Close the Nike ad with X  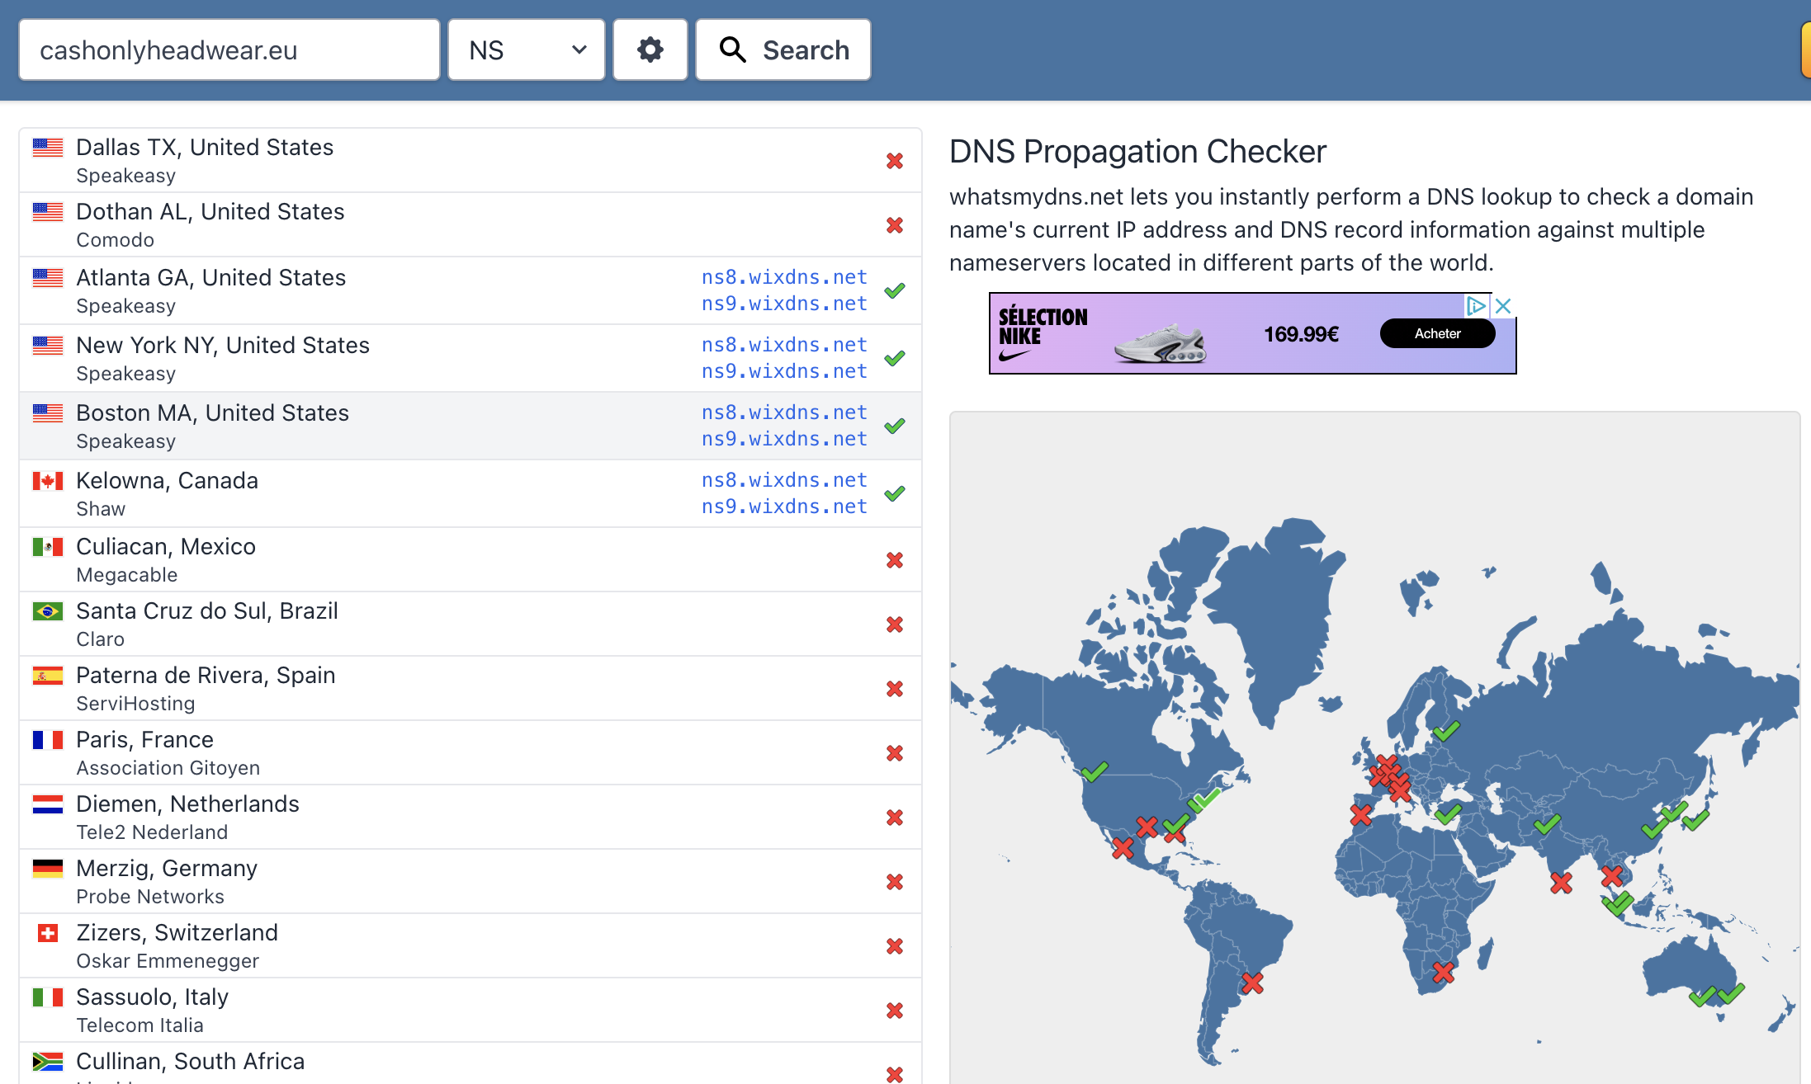pyautogui.click(x=1503, y=306)
